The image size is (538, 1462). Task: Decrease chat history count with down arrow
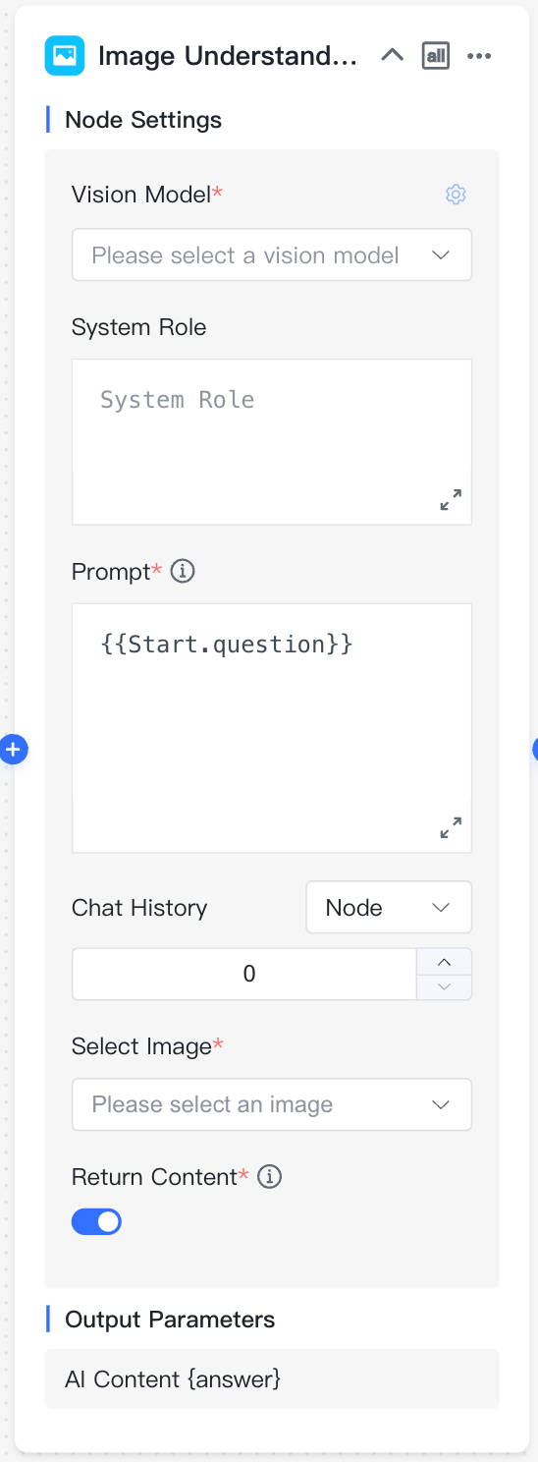(445, 986)
